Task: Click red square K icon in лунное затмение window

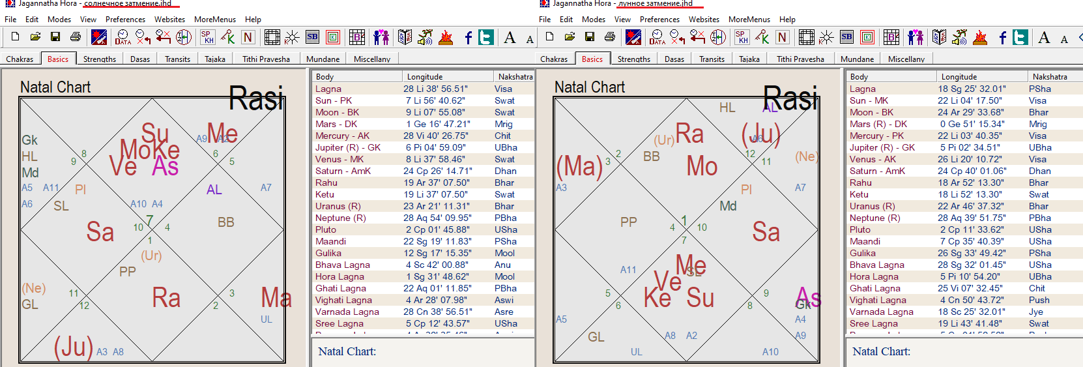Action: coord(867,37)
